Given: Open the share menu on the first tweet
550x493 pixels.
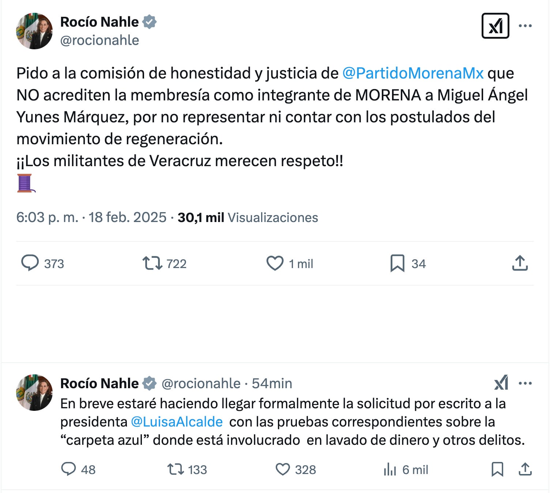Looking at the screenshot, I should click(521, 263).
